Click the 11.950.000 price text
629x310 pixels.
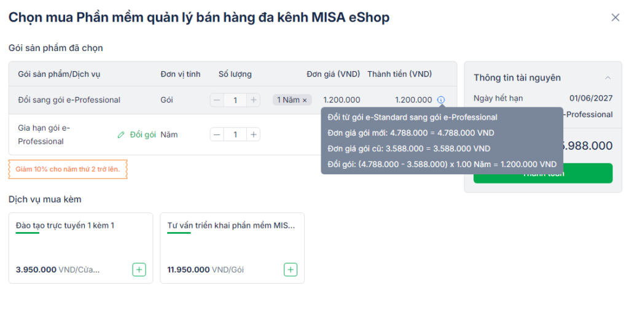pos(188,269)
